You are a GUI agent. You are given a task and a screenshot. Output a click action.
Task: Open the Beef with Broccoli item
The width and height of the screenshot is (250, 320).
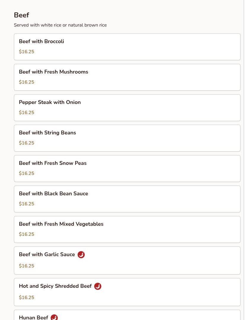click(x=127, y=47)
